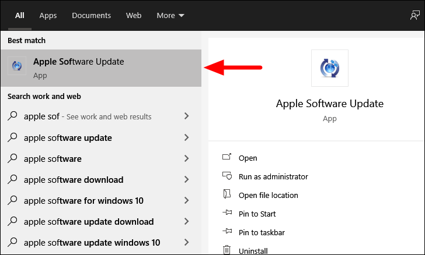Viewport: 425px width, 255px height.
Task: Click the search icon beside 'apple software'
Action: [x=12, y=158]
